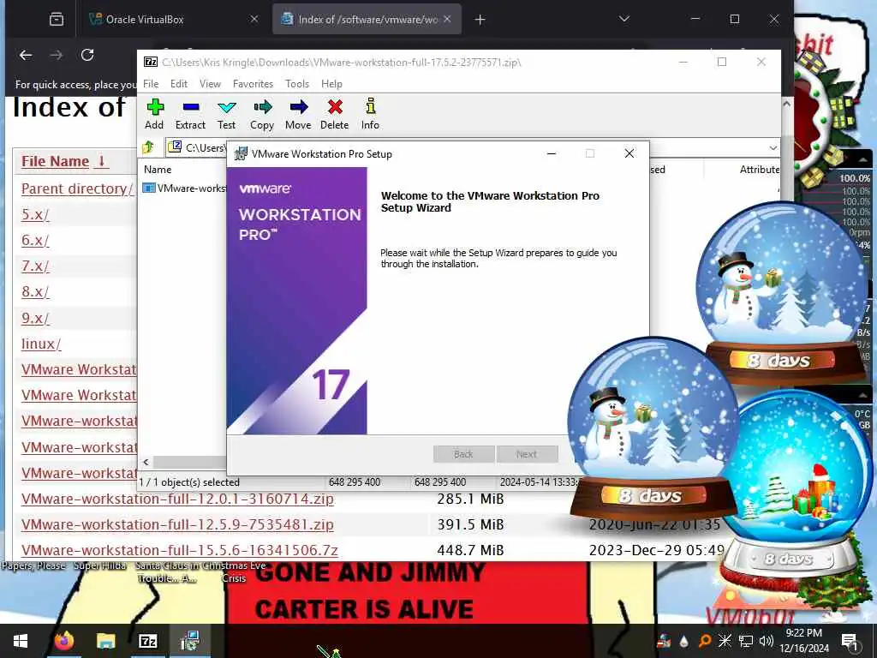Click the 7-Zip horizontal scrollbar left arrow
The height and width of the screenshot is (658, 877).
pos(146,462)
